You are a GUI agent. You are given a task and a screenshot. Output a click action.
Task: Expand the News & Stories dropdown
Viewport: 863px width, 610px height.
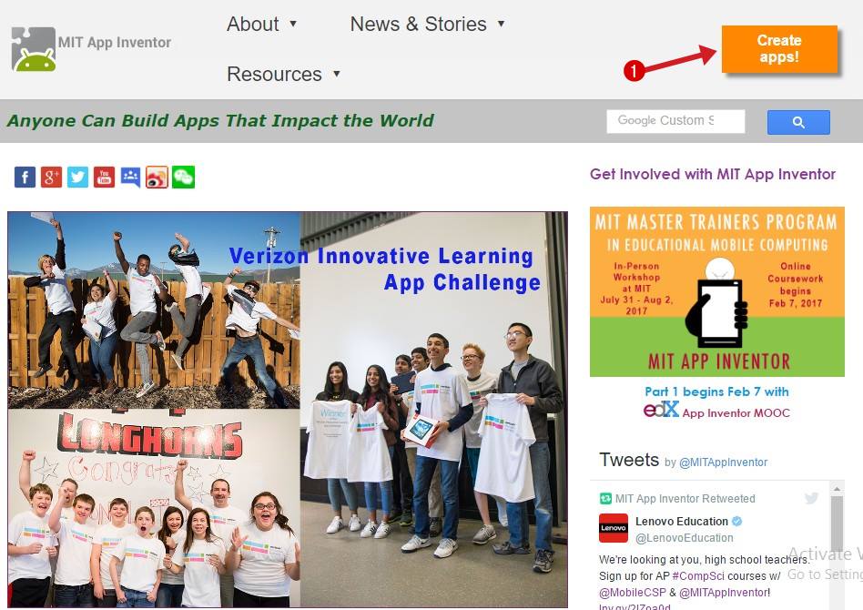pyautogui.click(x=428, y=25)
